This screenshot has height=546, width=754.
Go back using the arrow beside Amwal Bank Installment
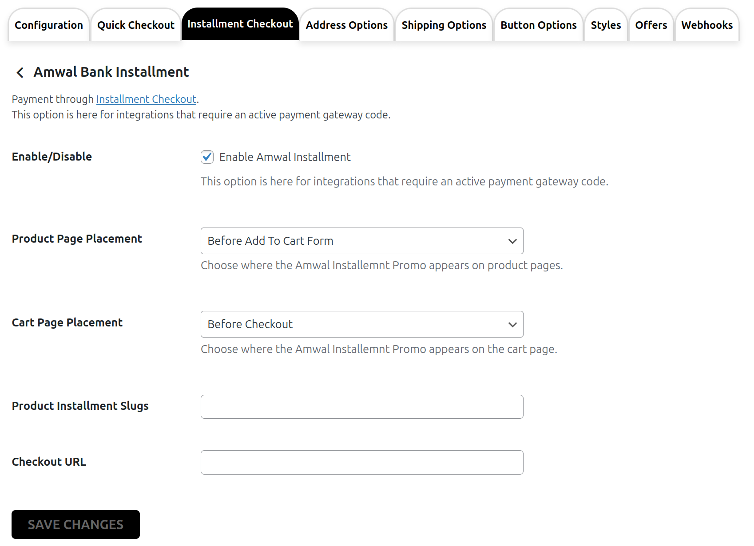click(20, 72)
